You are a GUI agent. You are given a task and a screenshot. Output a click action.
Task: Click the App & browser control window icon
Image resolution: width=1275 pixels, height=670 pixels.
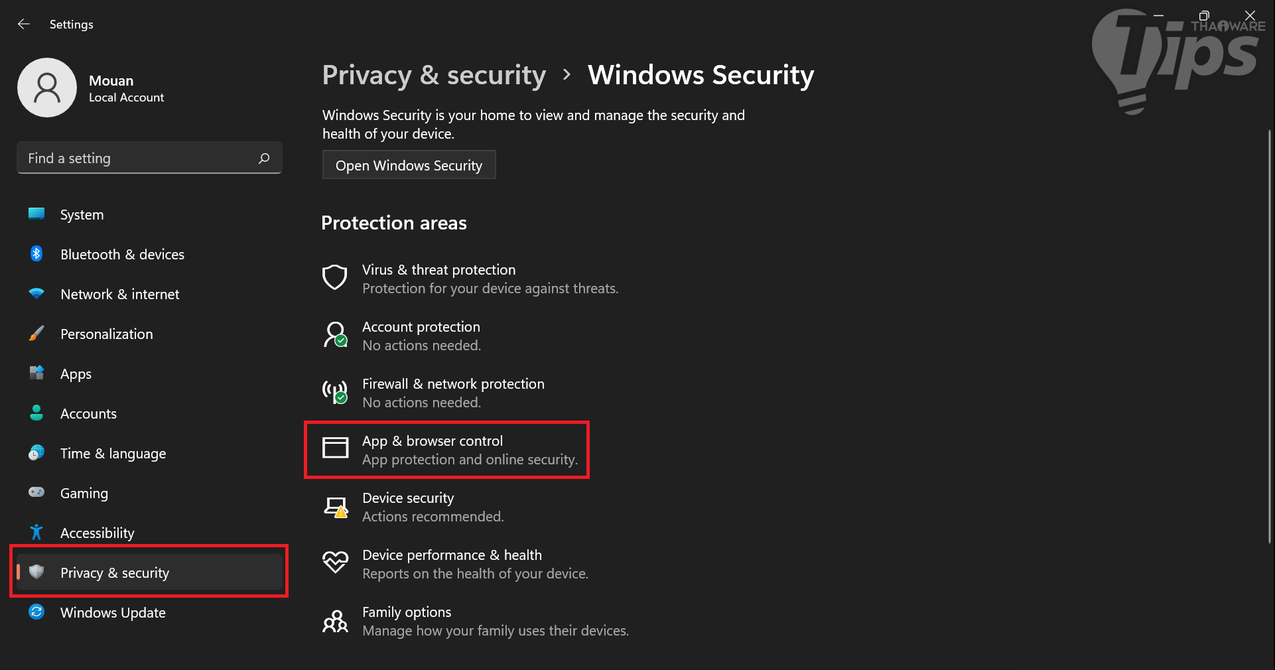tap(335, 448)
